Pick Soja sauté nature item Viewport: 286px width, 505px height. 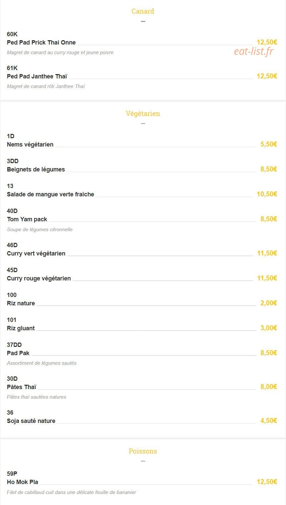pos(31,421)
